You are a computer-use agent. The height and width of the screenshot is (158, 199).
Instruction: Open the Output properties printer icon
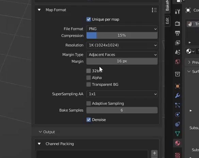coord(178,33)
